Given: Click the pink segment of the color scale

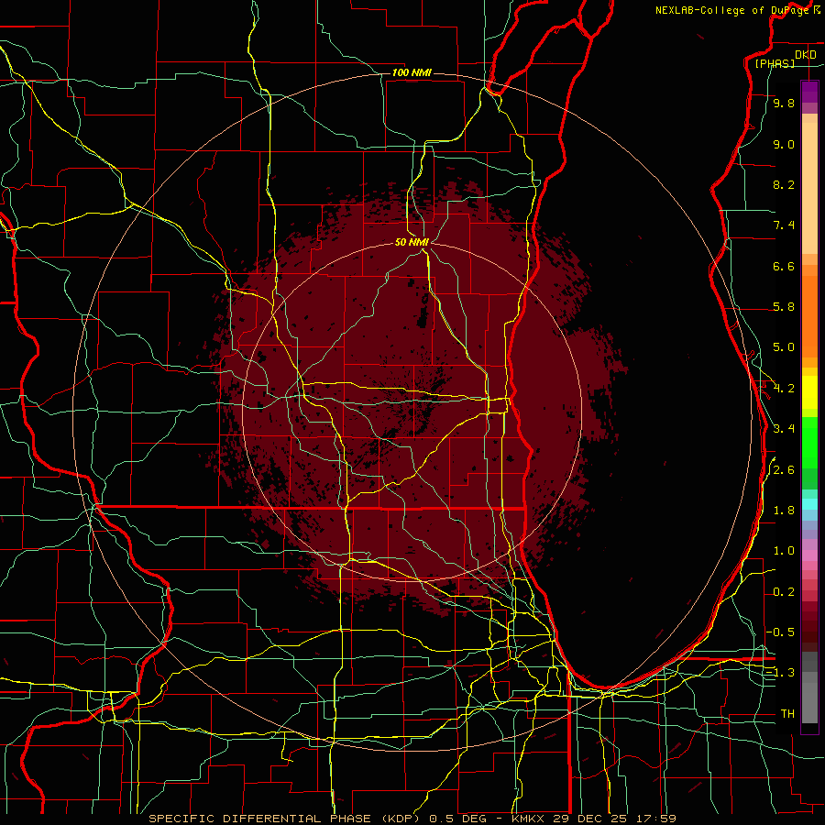Looking at the screenshot, I should (809, 555).
